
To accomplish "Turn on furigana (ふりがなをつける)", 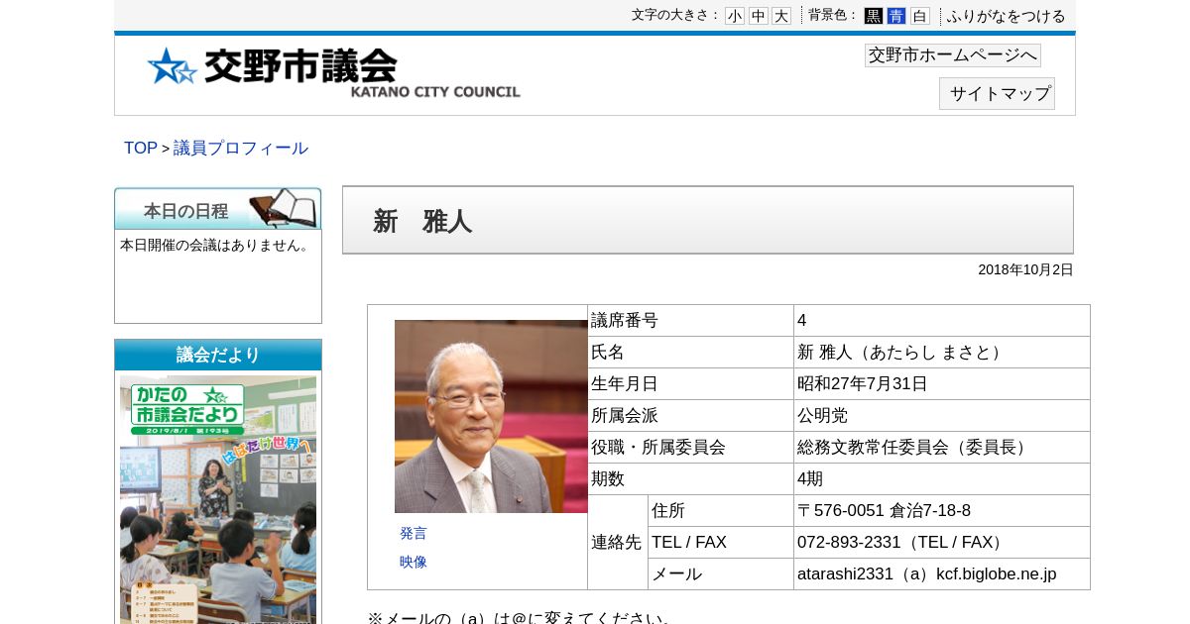I will pos(1006,16).
